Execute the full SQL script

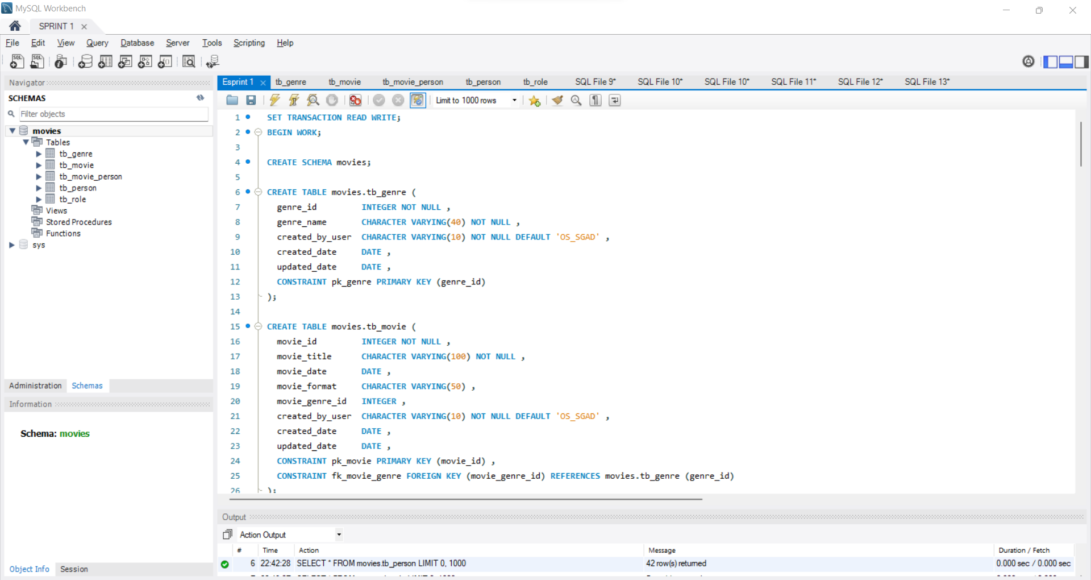click(274, 100)
